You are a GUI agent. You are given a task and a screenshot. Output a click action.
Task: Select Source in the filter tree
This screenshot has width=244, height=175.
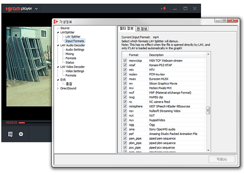pos(65,28)
